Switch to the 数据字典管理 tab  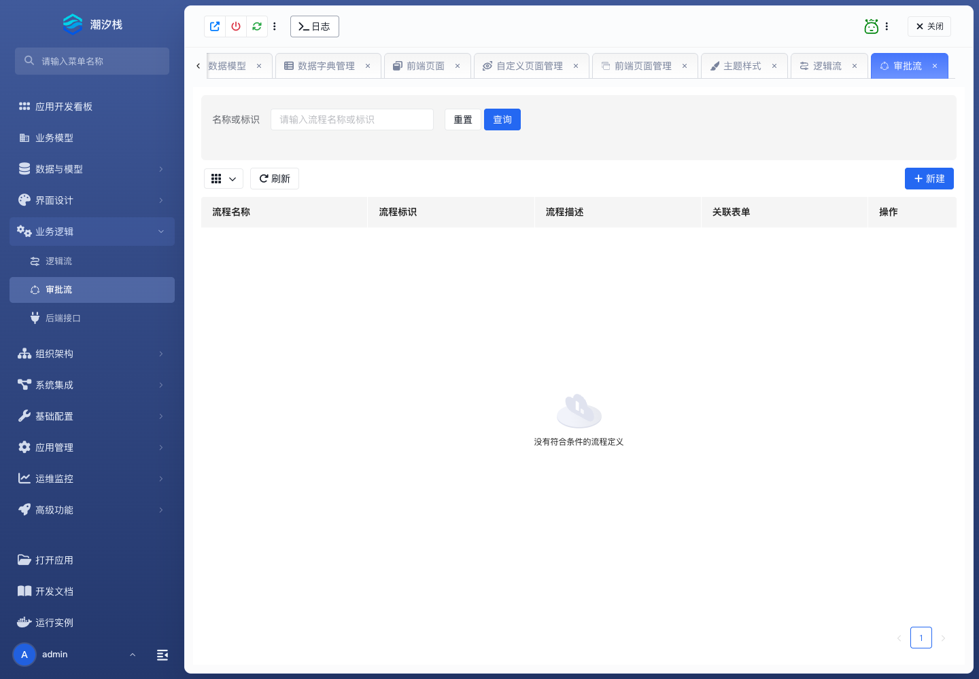[x=326, y=66]
